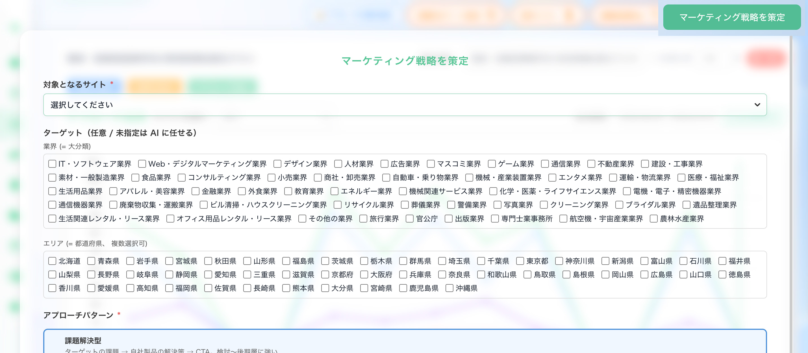Tick the ゲーム業界 checkbox
This screenshot has width=808, height=353.
(x=492, y=164)
